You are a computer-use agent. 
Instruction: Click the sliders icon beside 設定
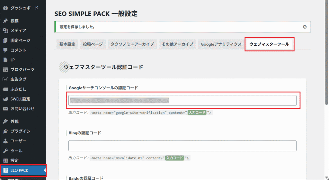(x=5, y=160)
